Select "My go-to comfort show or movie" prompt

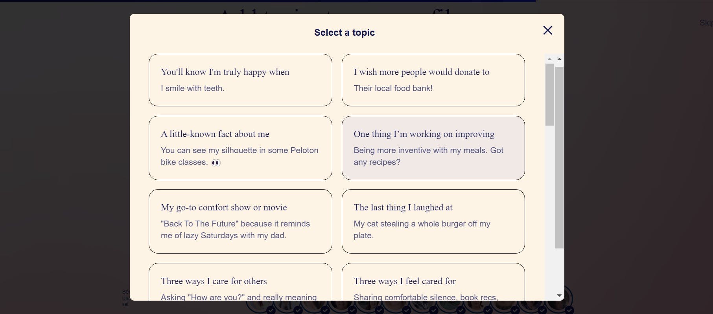pos(240,221)
